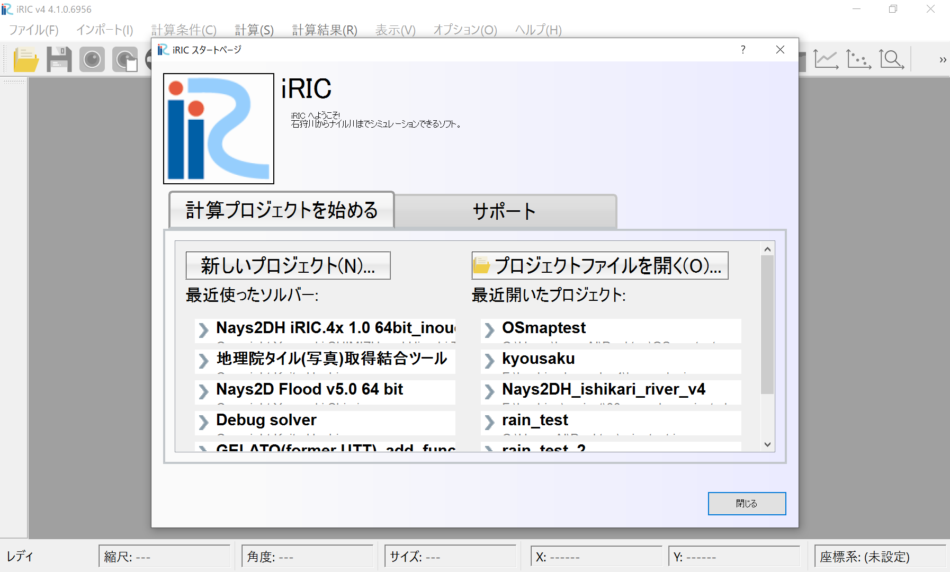The image size is (950, 572).
Task: Open the 計算条件(C) menu
Action: (x=184, y=30)
